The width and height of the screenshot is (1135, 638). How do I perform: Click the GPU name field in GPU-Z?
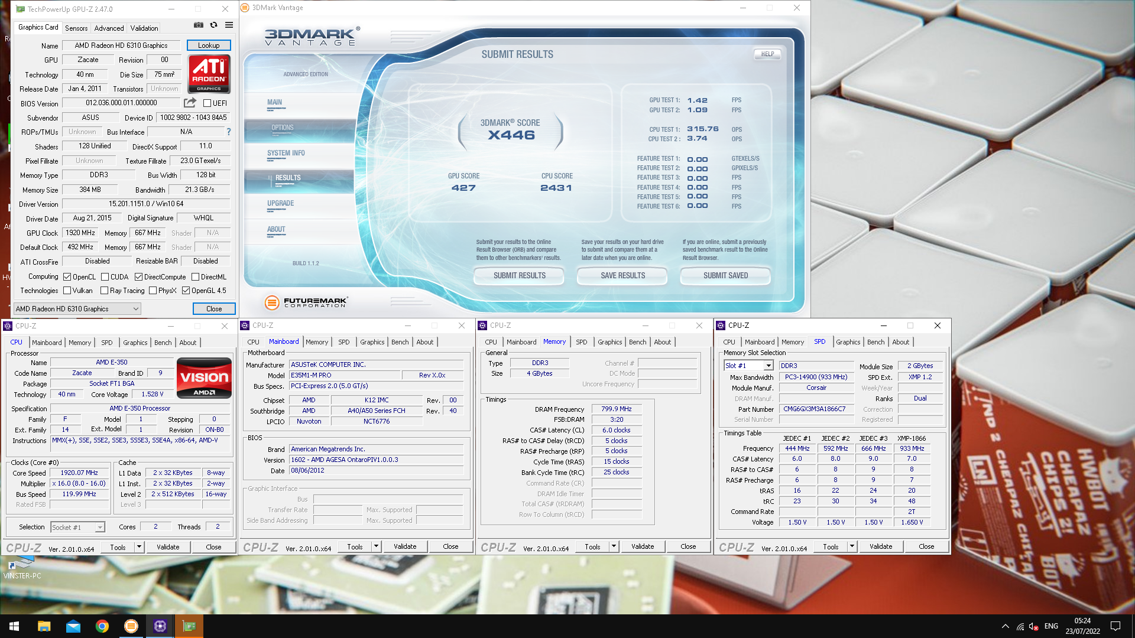(121, 45)
